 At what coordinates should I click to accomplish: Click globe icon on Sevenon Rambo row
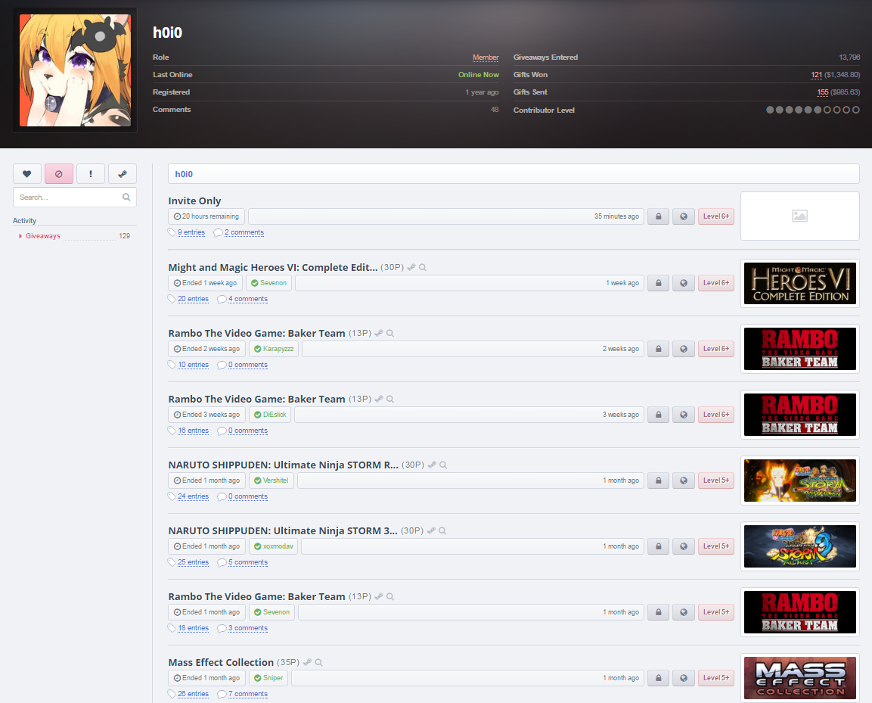684,612
